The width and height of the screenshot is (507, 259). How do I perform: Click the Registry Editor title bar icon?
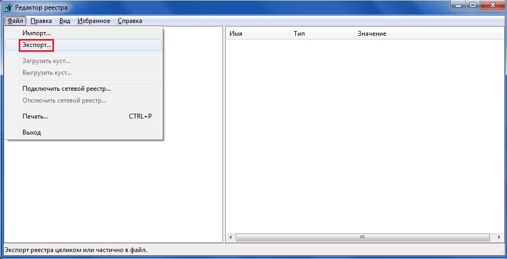click(x=8, y=7)
